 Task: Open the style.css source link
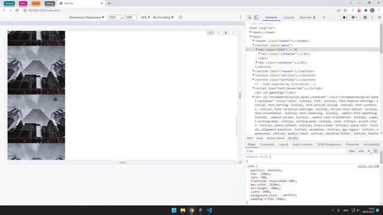369,166
